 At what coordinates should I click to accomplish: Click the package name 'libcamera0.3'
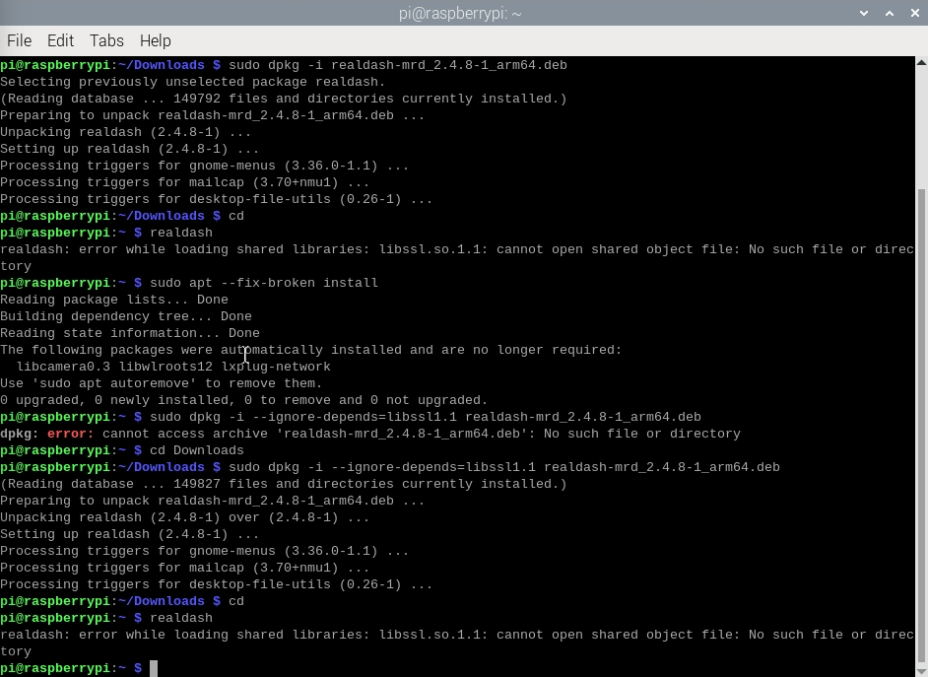[63, 367]
